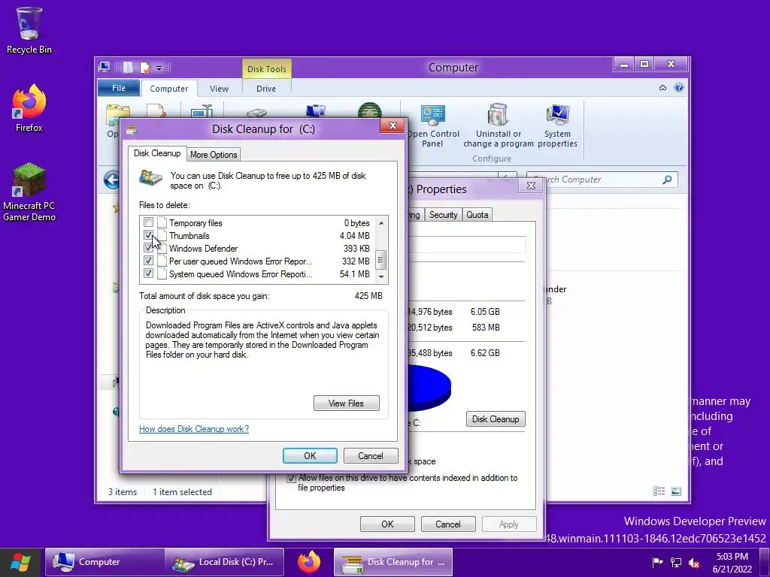
Task: Select the Drive ribbon tab
Action: tap(266, 89)
